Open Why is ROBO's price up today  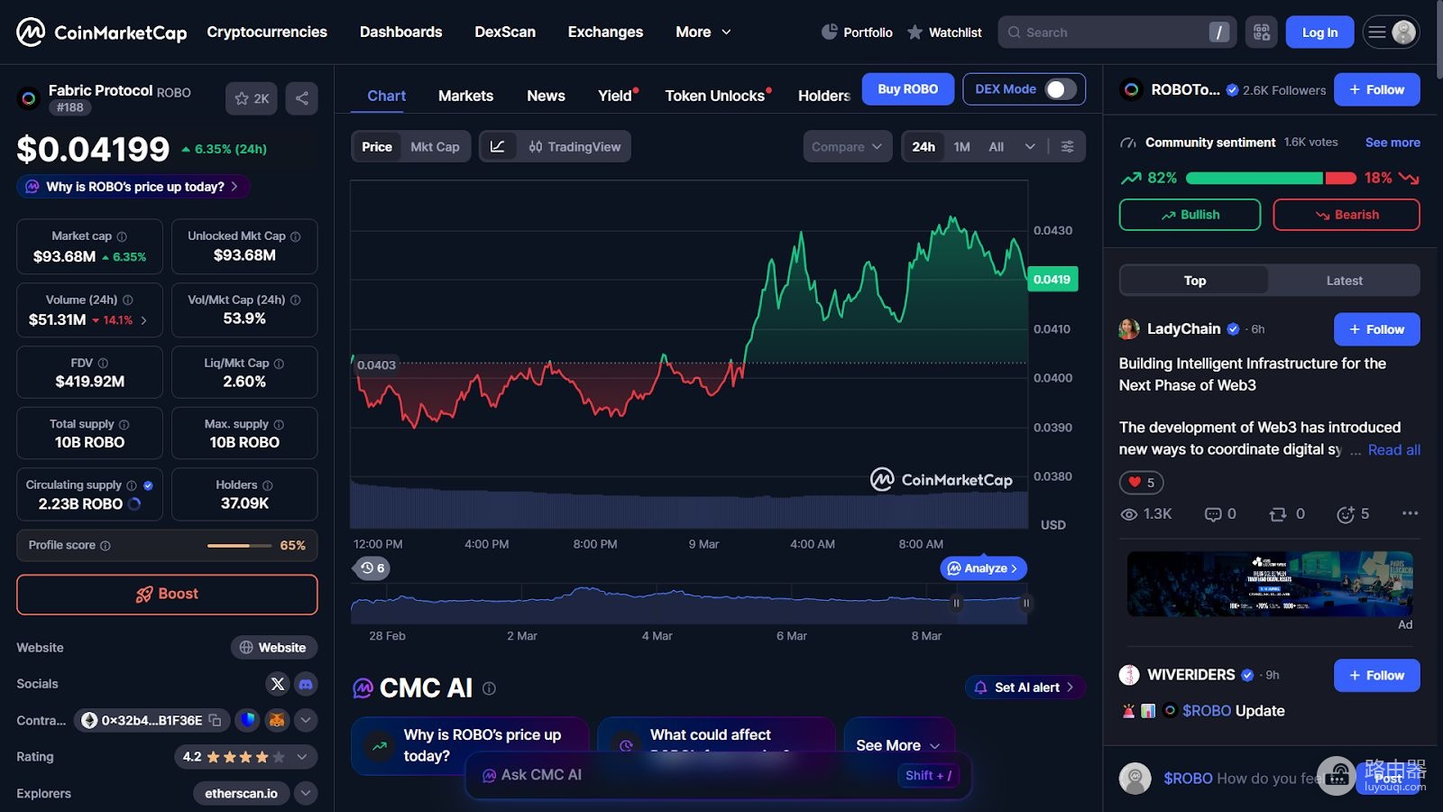(x=133, y=187)
